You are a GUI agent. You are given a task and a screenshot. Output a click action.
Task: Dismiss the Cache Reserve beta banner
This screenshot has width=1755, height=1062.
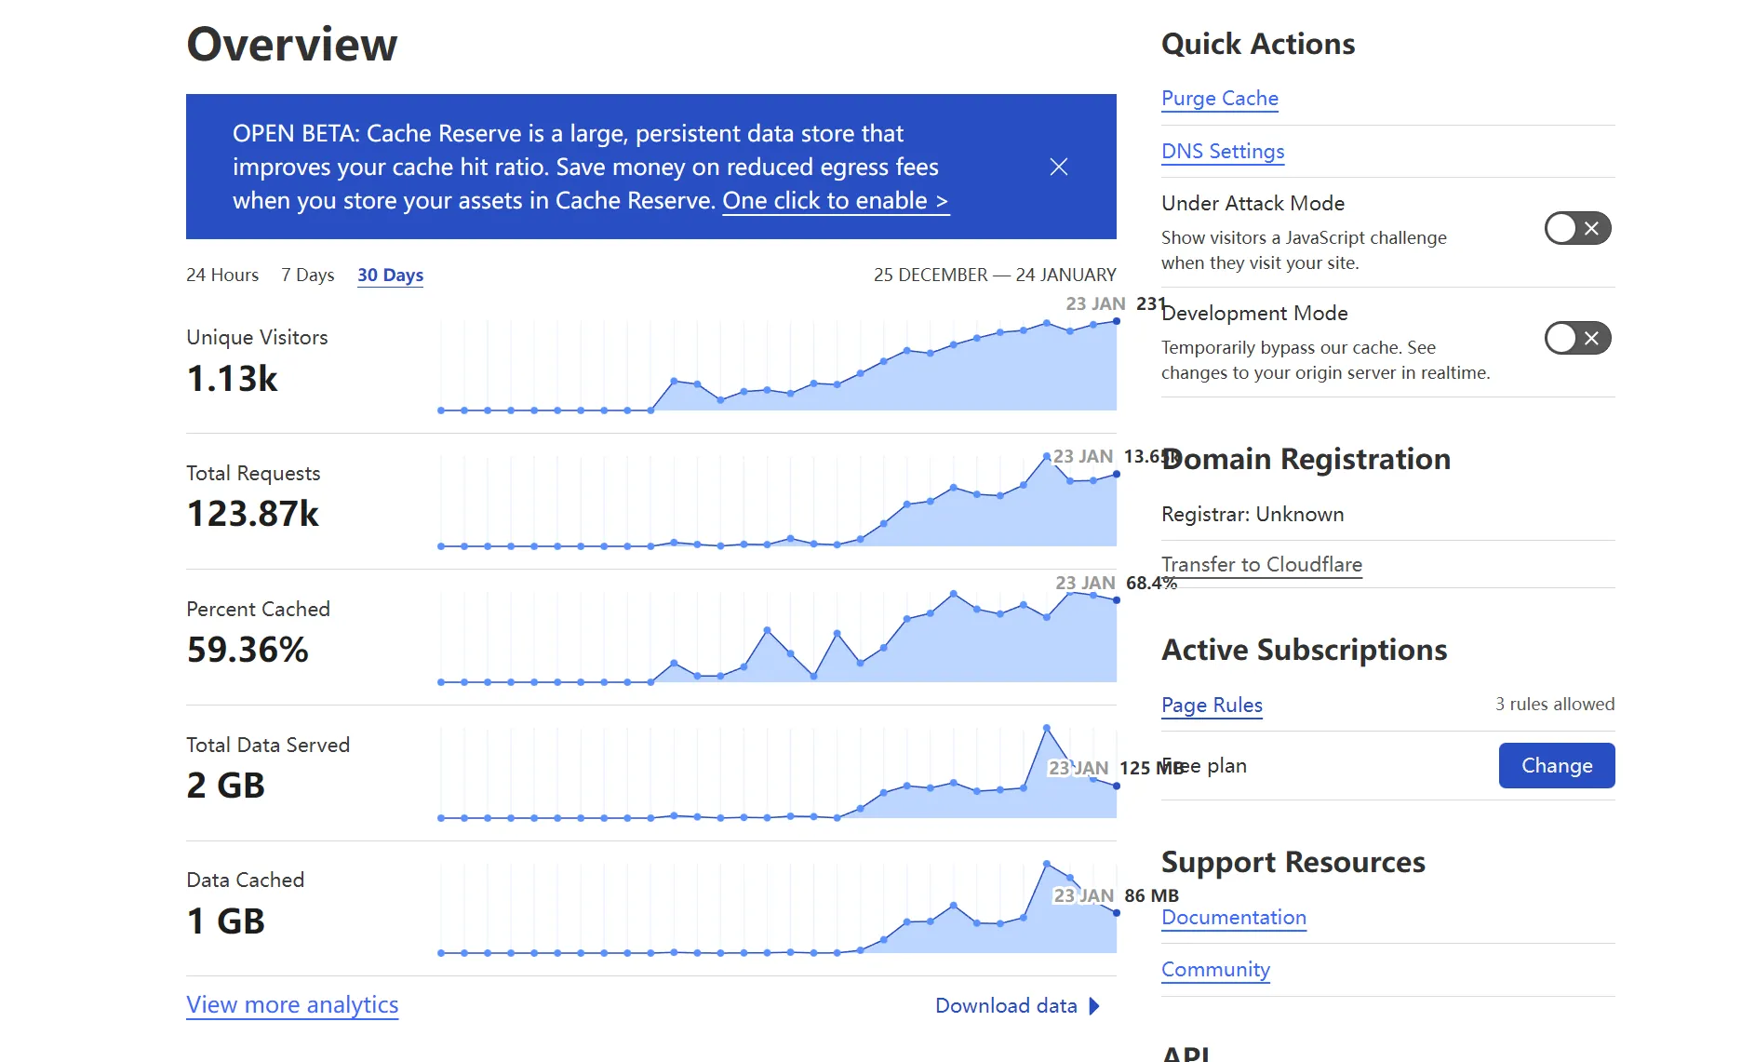(x=1058, y=167)
